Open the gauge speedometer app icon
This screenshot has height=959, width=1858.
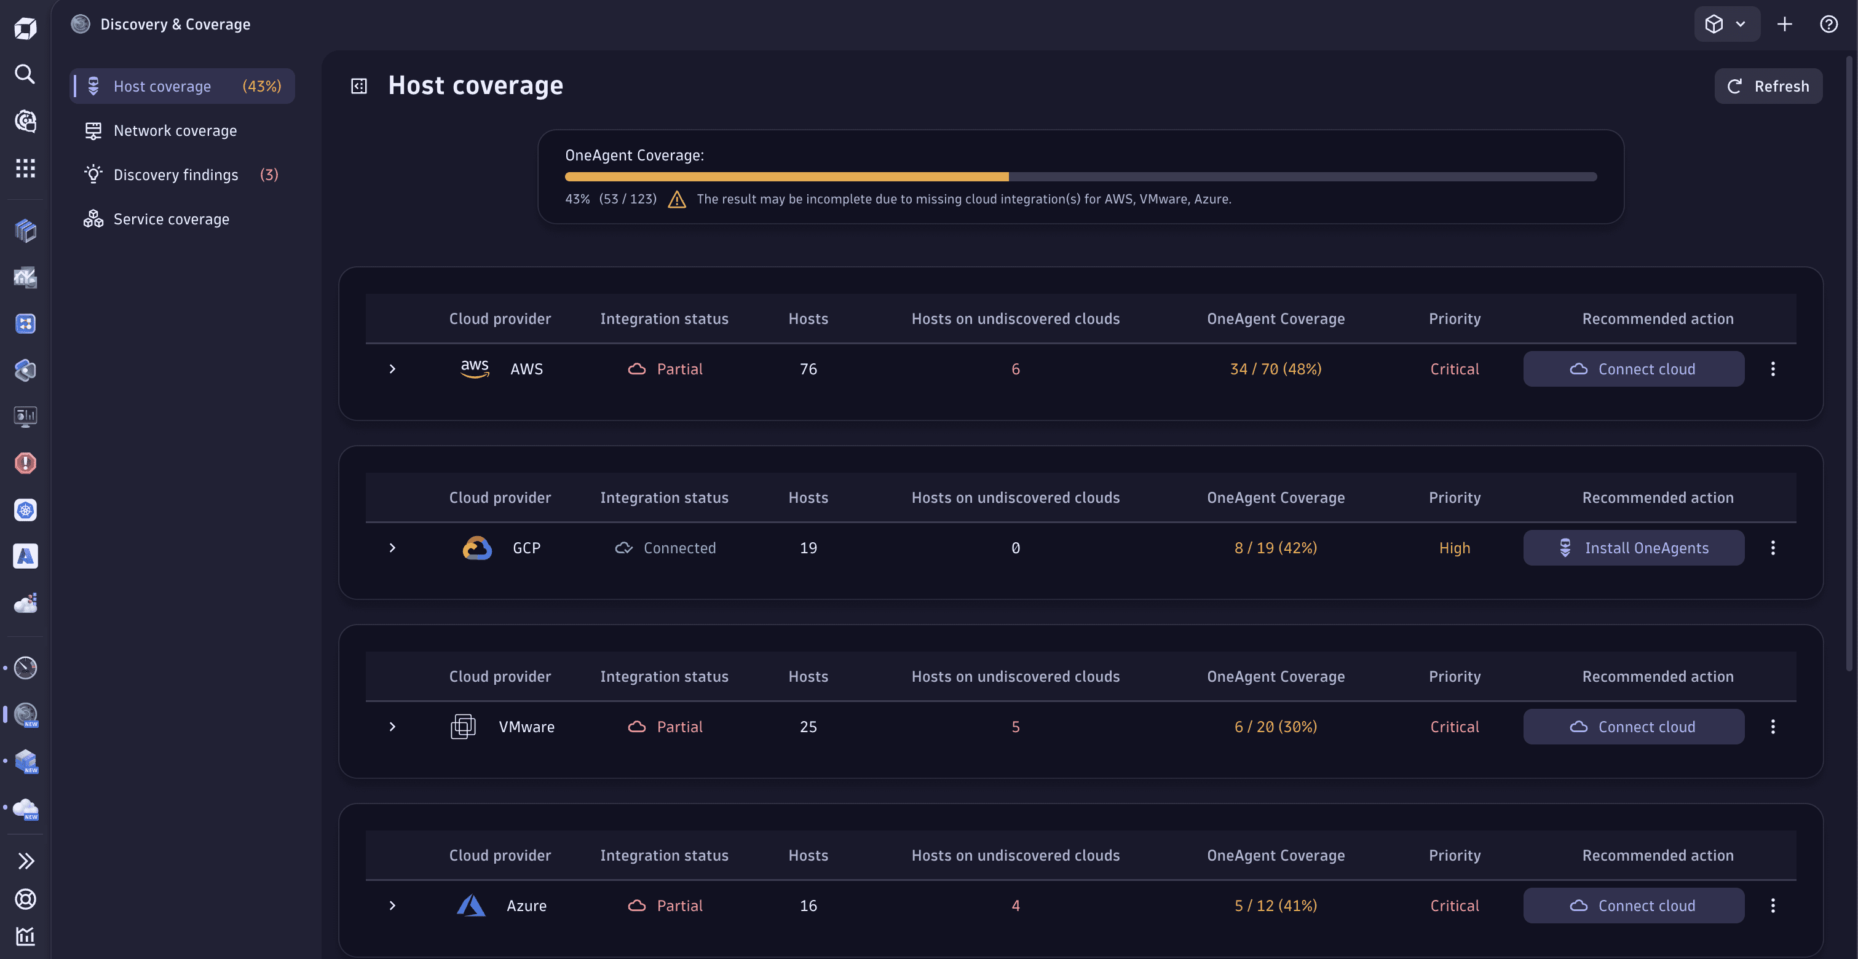25,668
